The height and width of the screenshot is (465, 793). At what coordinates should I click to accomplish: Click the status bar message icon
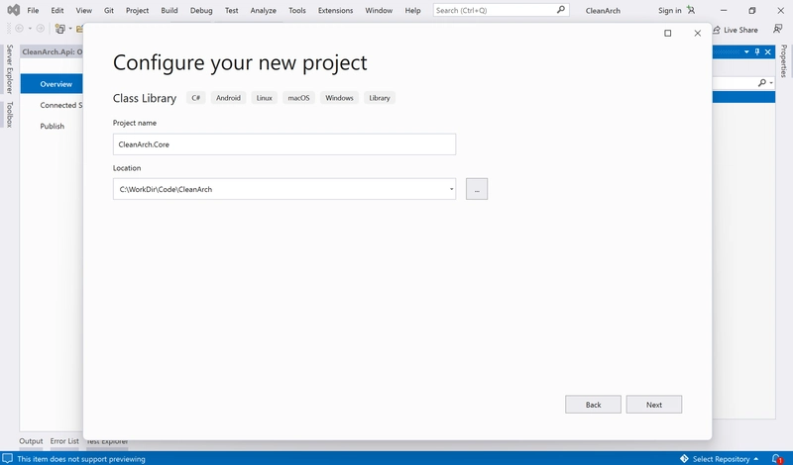[x=8, y=459]
